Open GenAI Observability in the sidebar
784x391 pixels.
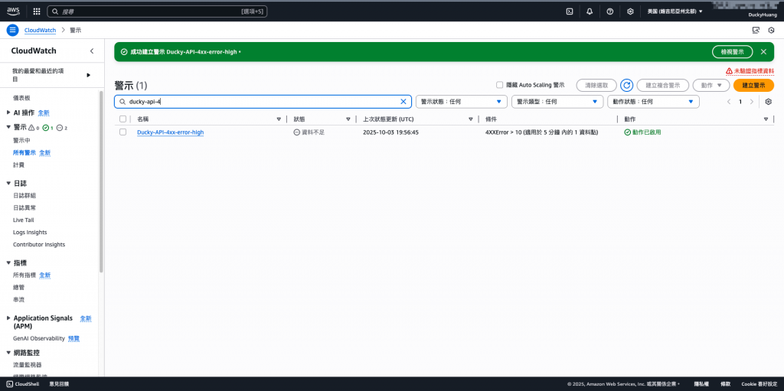pyautogui.click(x=39, y=338)
